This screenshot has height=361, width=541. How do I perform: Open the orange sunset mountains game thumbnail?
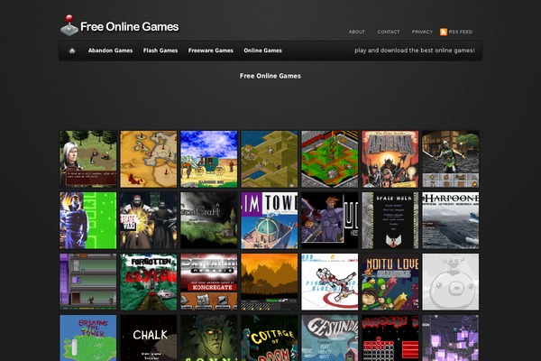coord(270,282)
